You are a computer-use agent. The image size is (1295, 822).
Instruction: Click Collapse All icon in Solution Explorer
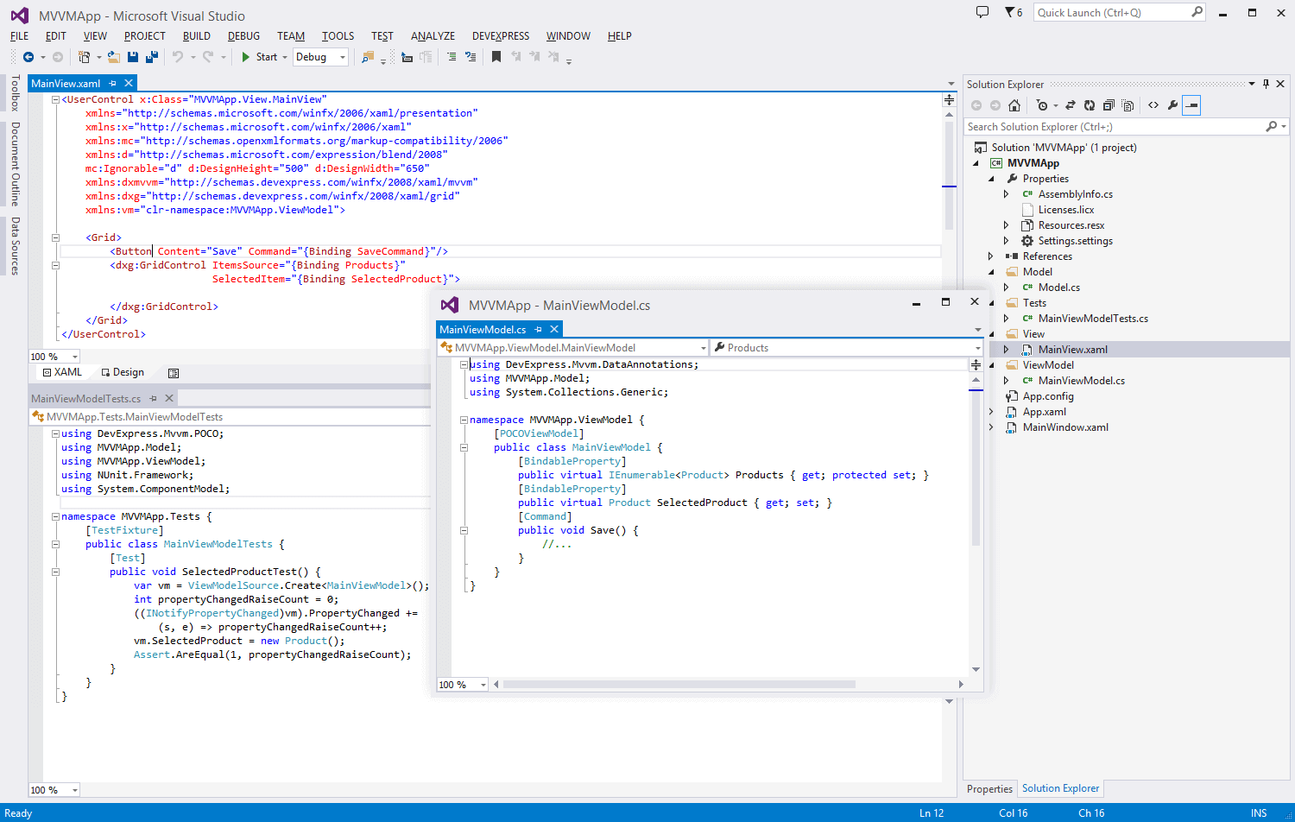[x=1109, y=105]
